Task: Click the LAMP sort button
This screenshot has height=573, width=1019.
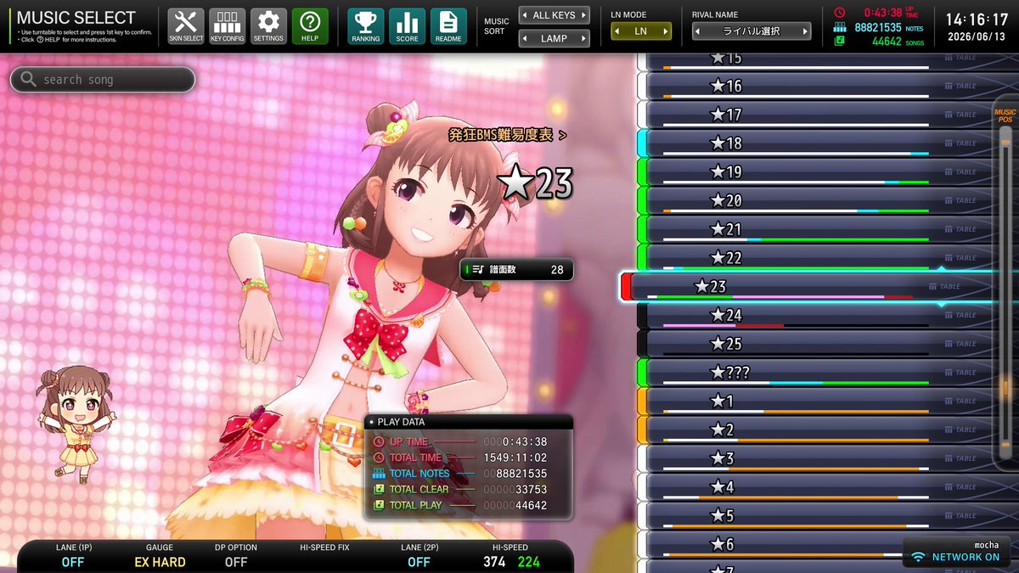Action: pyautogui.click(x=555, y=38)
